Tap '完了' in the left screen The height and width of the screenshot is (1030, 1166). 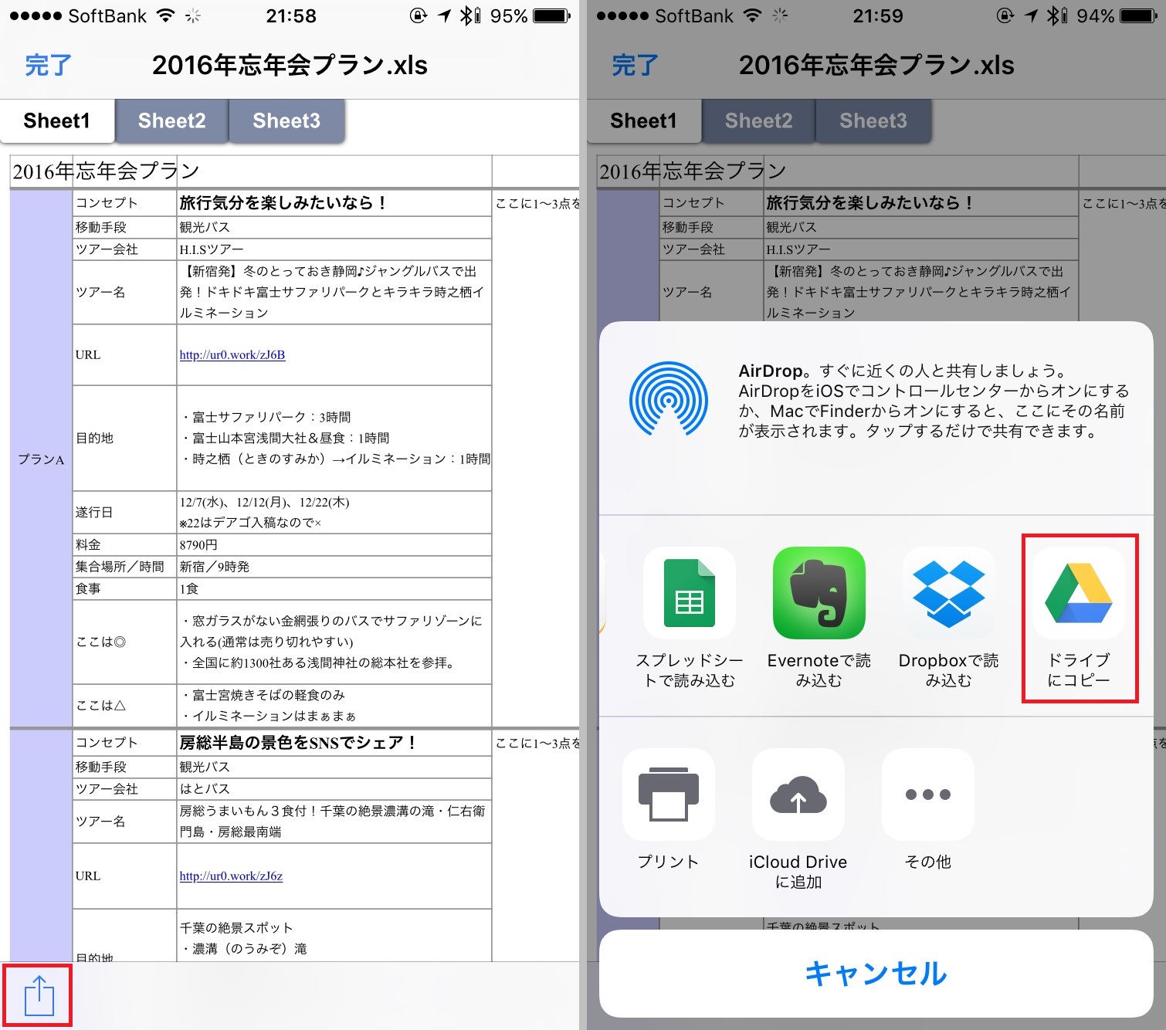[48, 66]
